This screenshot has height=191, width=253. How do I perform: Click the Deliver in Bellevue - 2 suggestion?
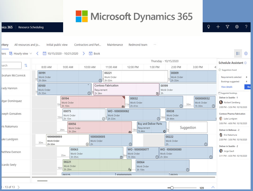233,135
